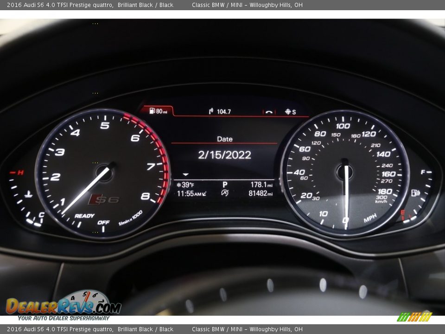Screen dimensions: 445x334
Task: Click the fuel range pump icon beside 80 mi
Action: [152, 111]
